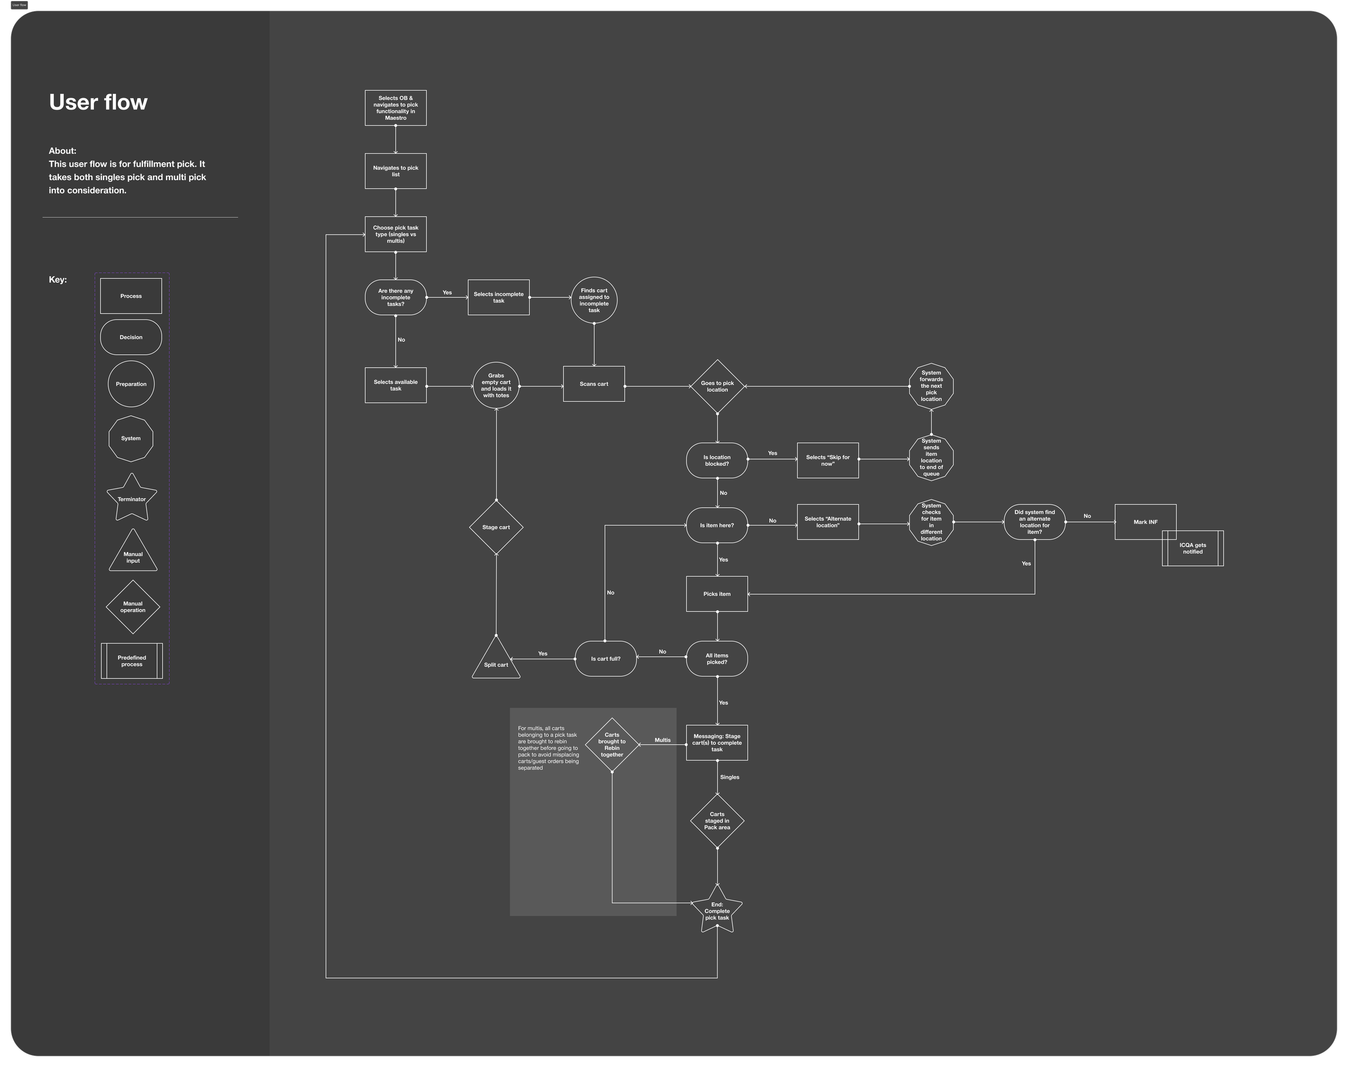Click the User flow title heading
1348x1067 pixels.
point(98,102)
